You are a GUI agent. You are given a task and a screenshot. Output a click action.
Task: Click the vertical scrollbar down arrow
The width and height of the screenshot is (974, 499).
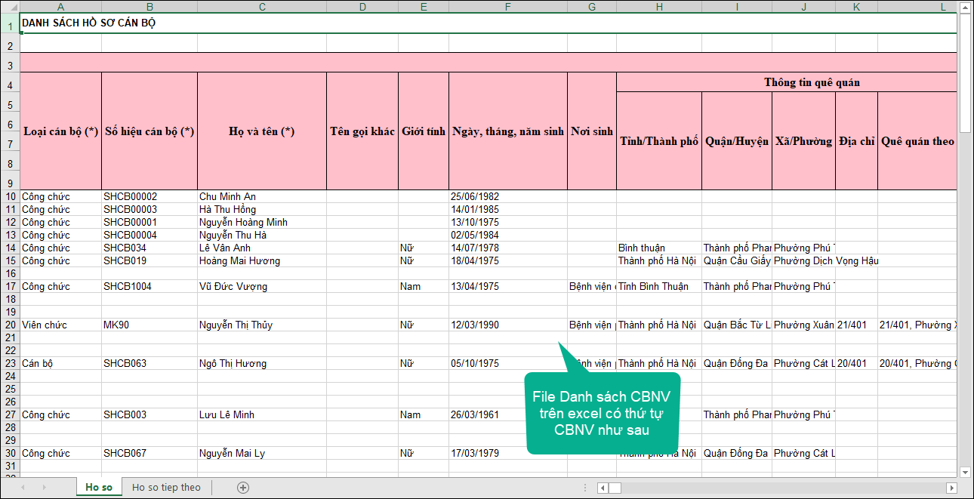pyautogui.click(x=964, y=472)
